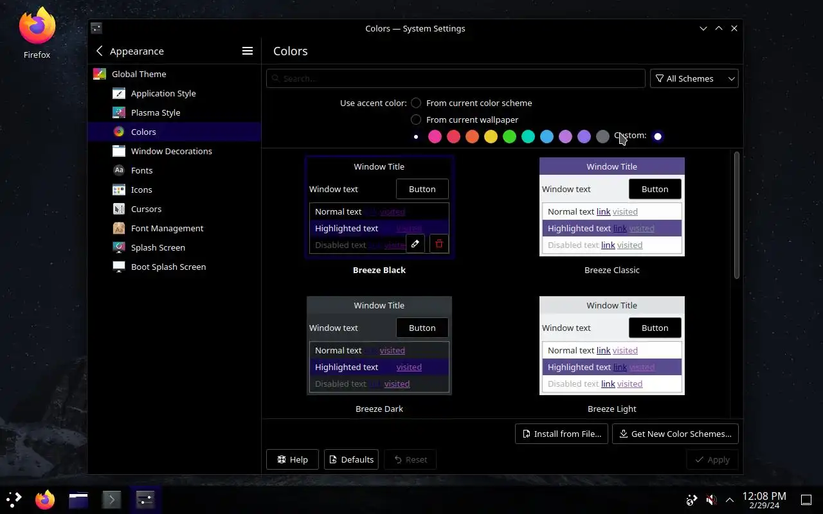Choose the light blue accent color swatch
Screen dimensions: 823x514
(547, 136)
